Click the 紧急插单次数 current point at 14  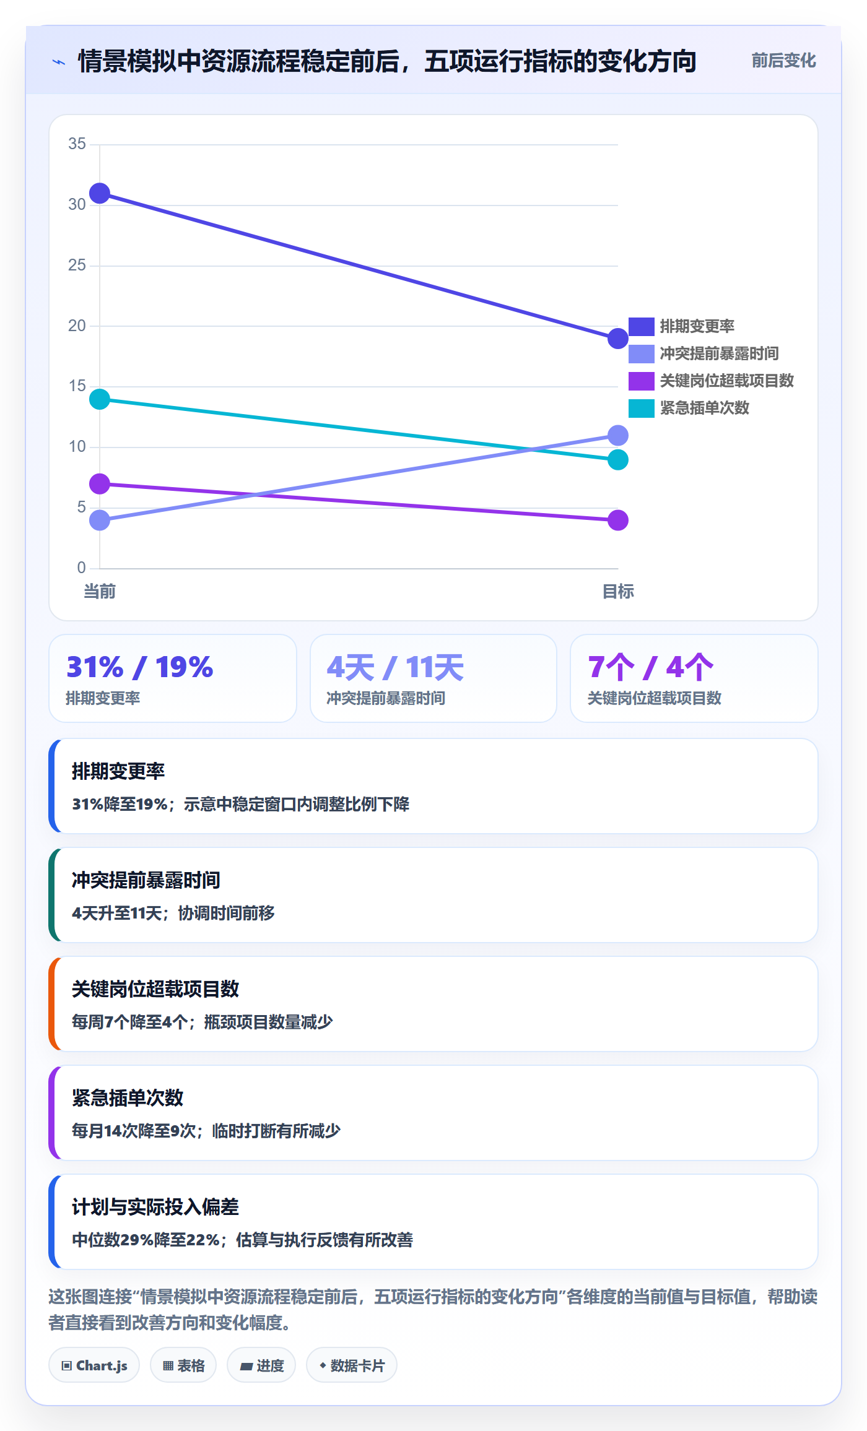[x=100, y=399]
